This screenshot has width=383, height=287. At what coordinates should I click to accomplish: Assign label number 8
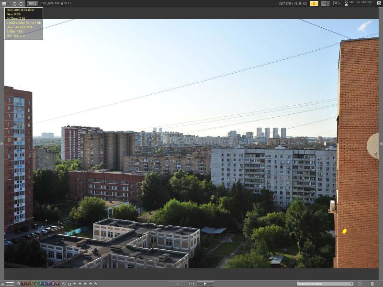(x=53, y=284)
